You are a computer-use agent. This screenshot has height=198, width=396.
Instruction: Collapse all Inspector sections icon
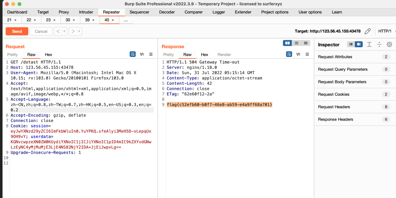(x=379, y=45)
